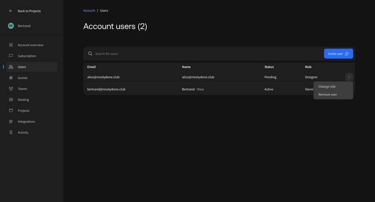
Task: Select alice@nicelydone.club email cell
Action: click(103, 77)
